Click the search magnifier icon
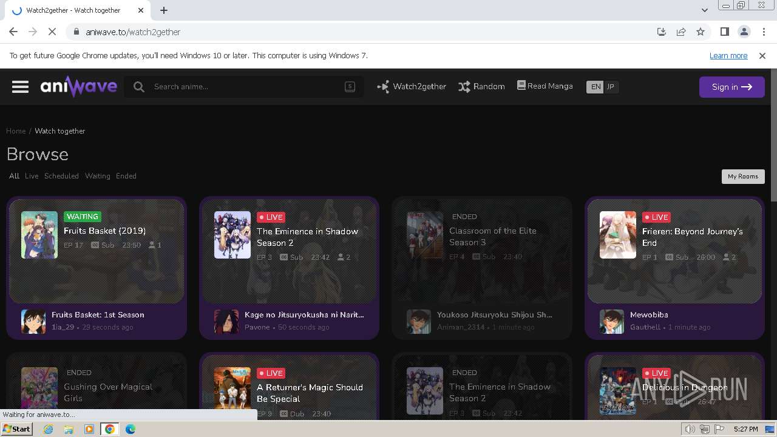The height and width of the screenshot is (437, 777). [139, 87]
